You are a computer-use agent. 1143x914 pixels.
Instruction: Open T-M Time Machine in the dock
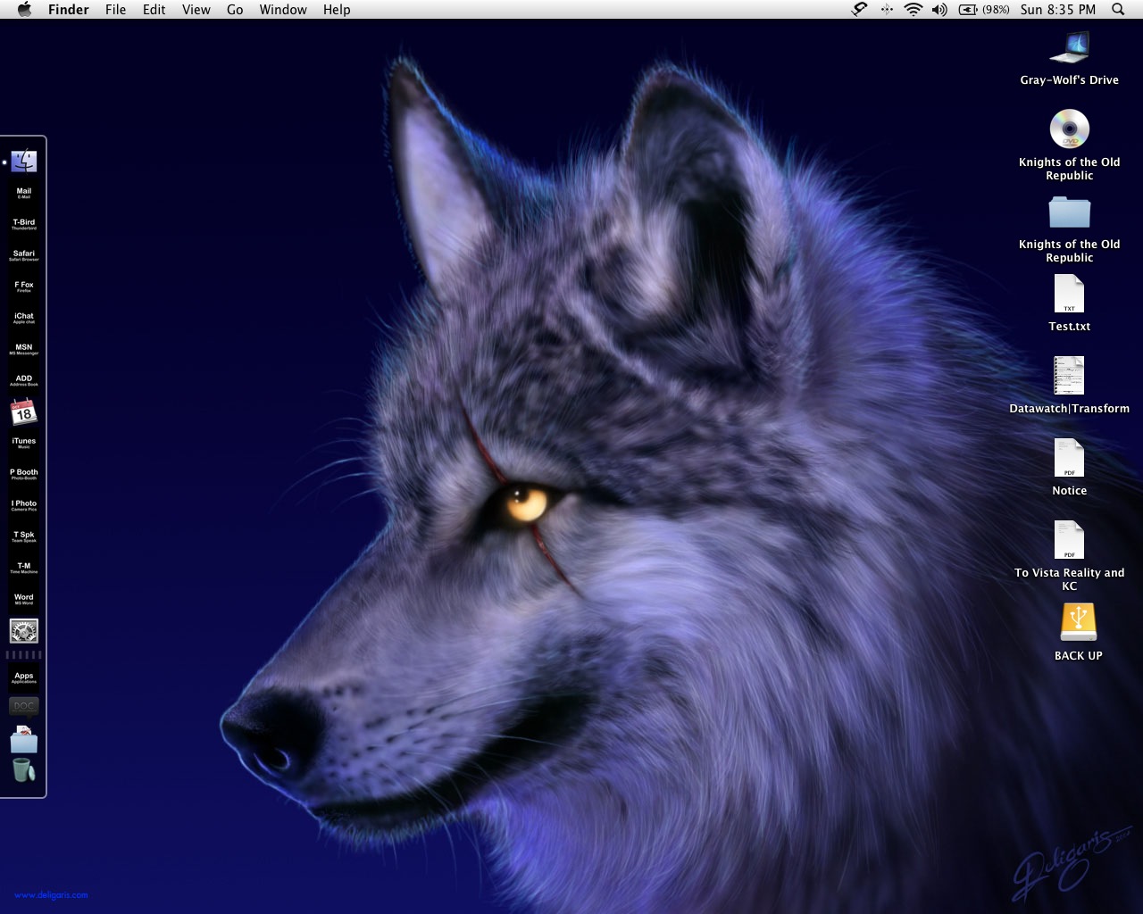tap(24, 568)
